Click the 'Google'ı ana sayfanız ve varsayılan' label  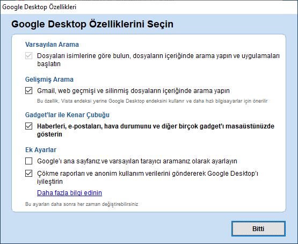click(137, 161)
